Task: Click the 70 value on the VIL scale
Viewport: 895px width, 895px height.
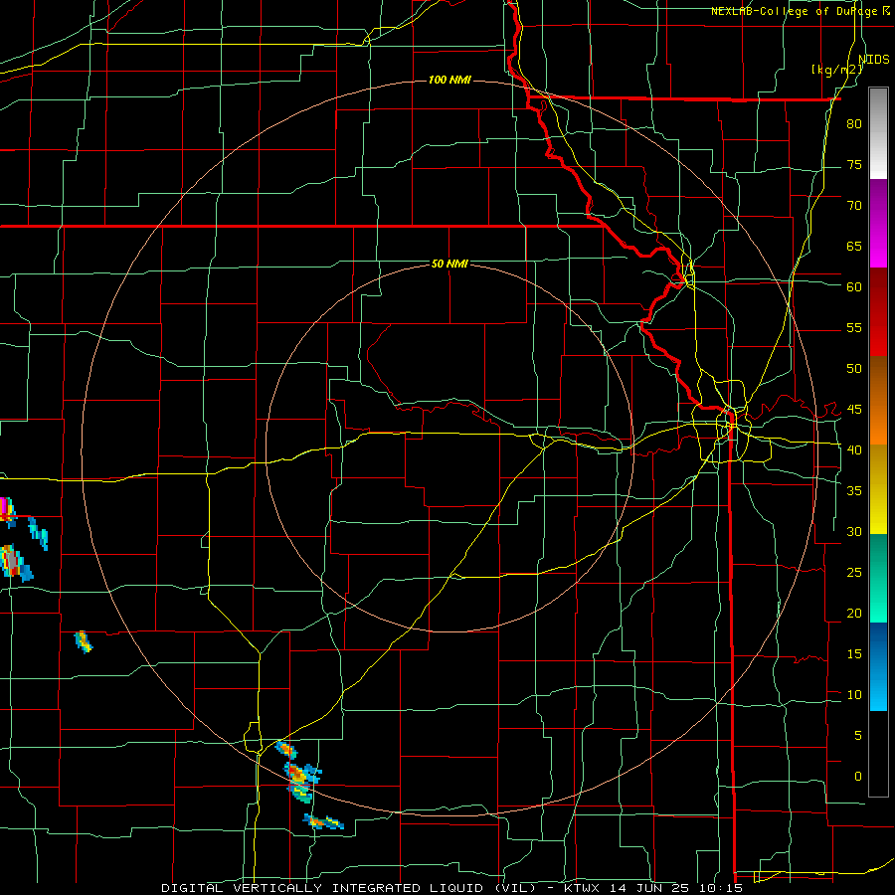Action: coord(854,206)
